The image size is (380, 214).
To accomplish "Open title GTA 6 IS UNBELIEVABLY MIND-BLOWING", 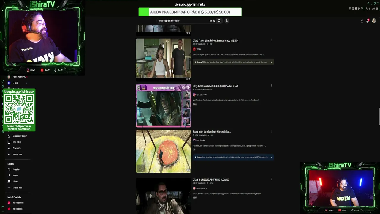I will 211,180.
